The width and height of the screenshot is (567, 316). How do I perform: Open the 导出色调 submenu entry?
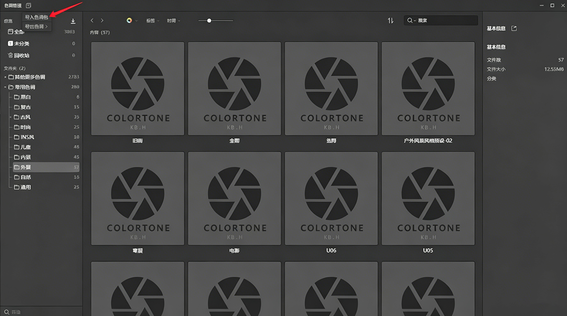pos(37,26)
